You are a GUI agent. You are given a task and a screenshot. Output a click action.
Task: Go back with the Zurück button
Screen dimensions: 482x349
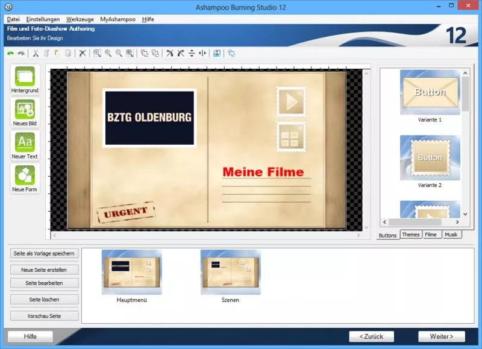tap(371, 336)
